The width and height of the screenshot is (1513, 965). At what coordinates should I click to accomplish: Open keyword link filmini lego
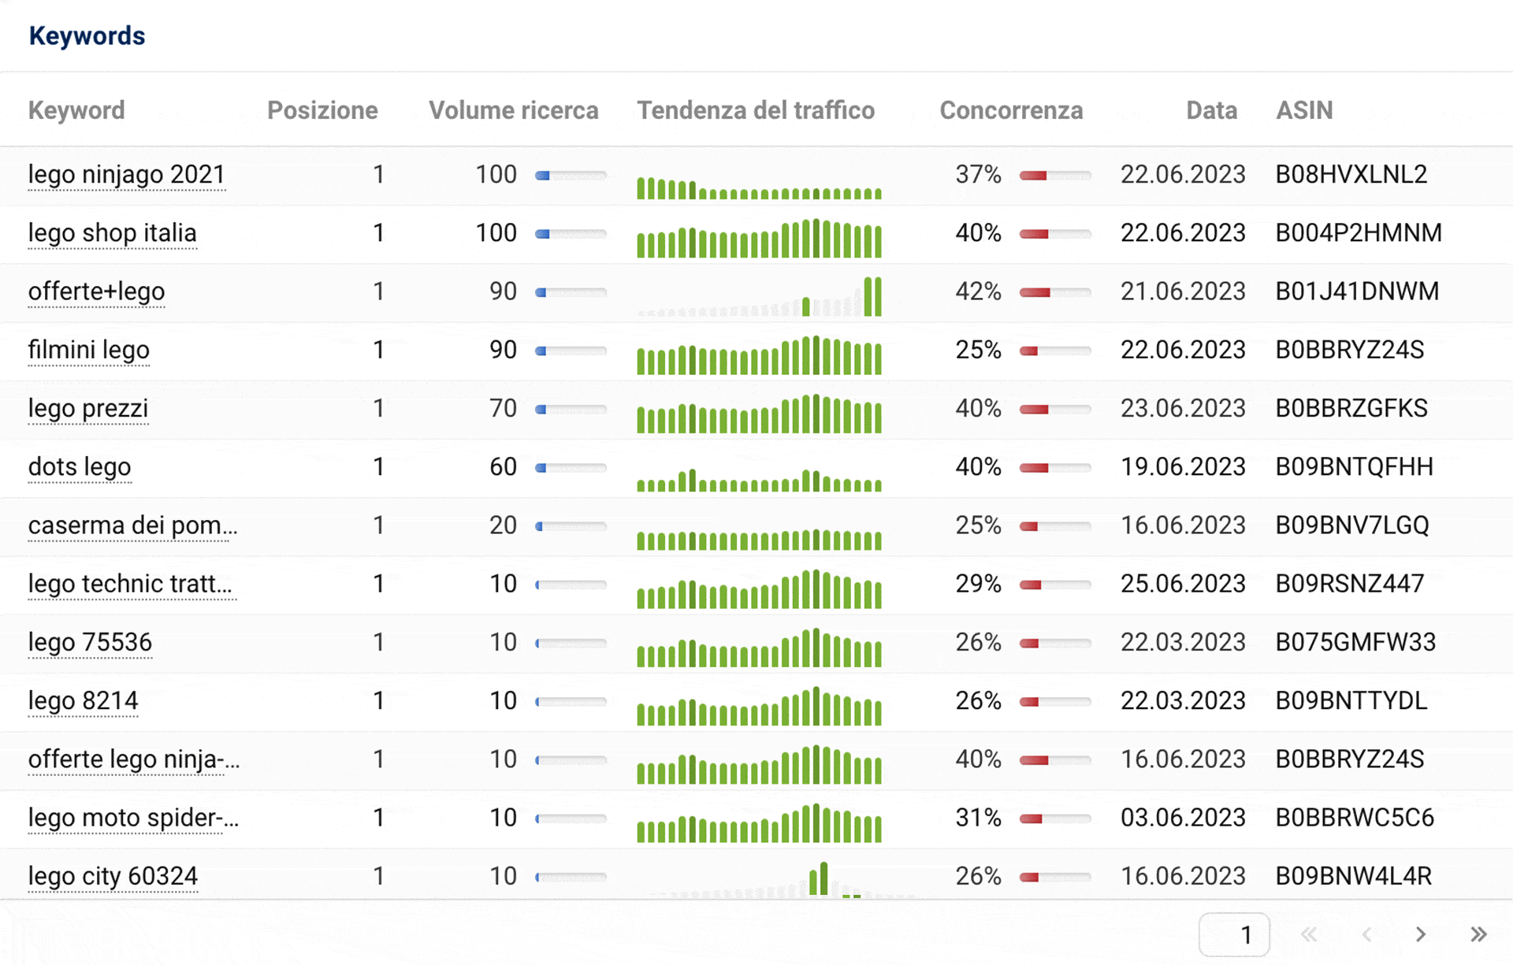point(88,350)
